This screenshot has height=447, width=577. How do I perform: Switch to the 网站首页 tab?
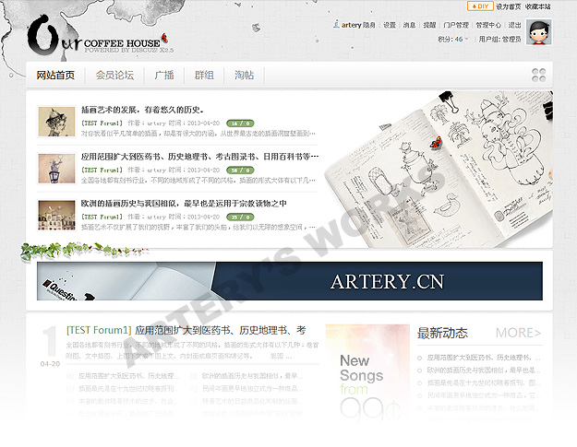(x=55, y=76)
